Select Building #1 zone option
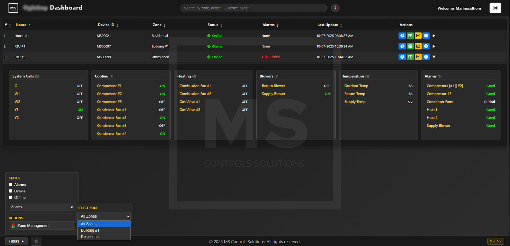This screenshot has width=510, height=246. (x=104, y=230)
